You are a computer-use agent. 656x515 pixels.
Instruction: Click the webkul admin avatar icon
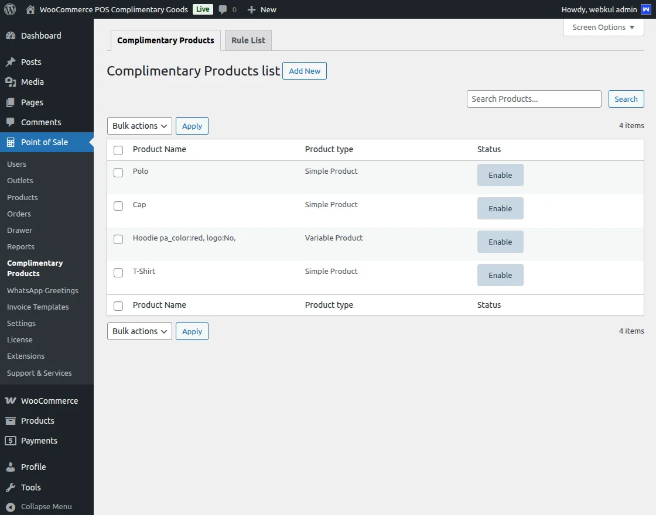coord(645,9)
